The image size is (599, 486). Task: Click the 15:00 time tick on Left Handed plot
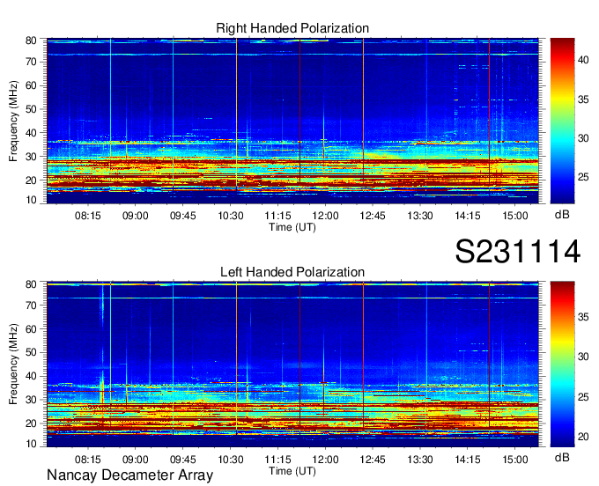coord(515,460)
